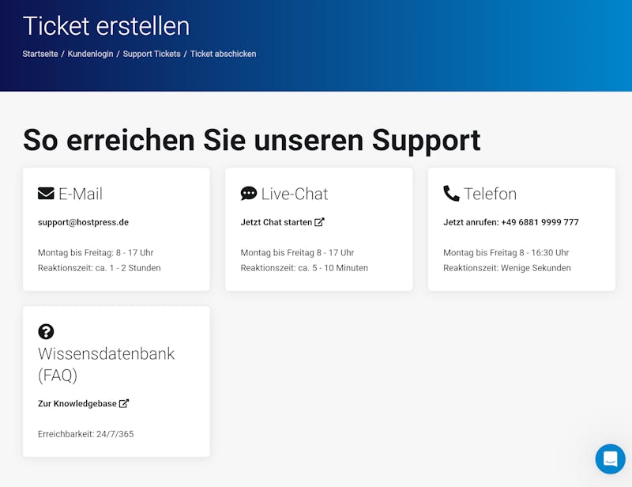This screenshot has width=632, height=487.
Task: Click Montag bis Freitag: 8 - 17 Uhr text
Action: [x=96, y=252]
